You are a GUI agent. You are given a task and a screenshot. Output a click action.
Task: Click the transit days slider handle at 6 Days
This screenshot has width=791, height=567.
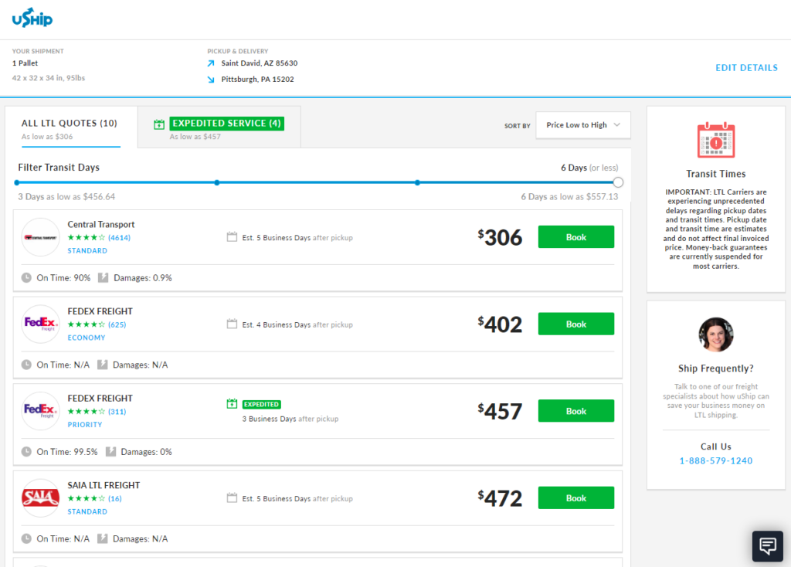pos(618,182)
